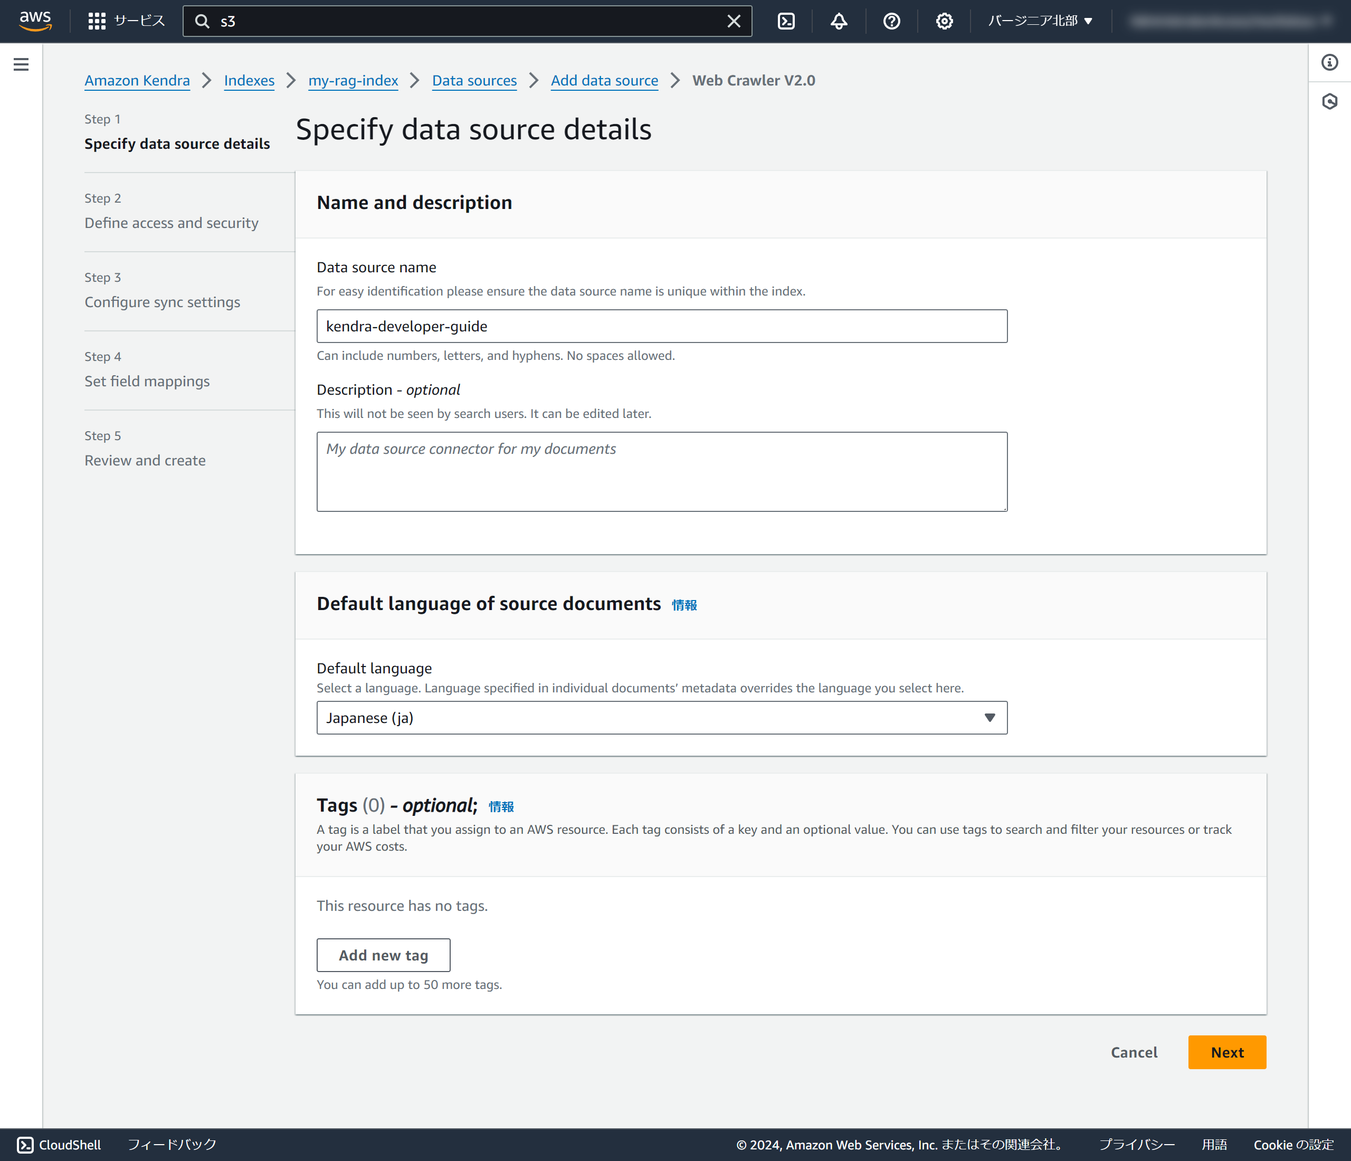The width and height of the screenshot is (1351, 1161).
Task: Expand the Default language dropdown
Action: [x=661, y=718]
